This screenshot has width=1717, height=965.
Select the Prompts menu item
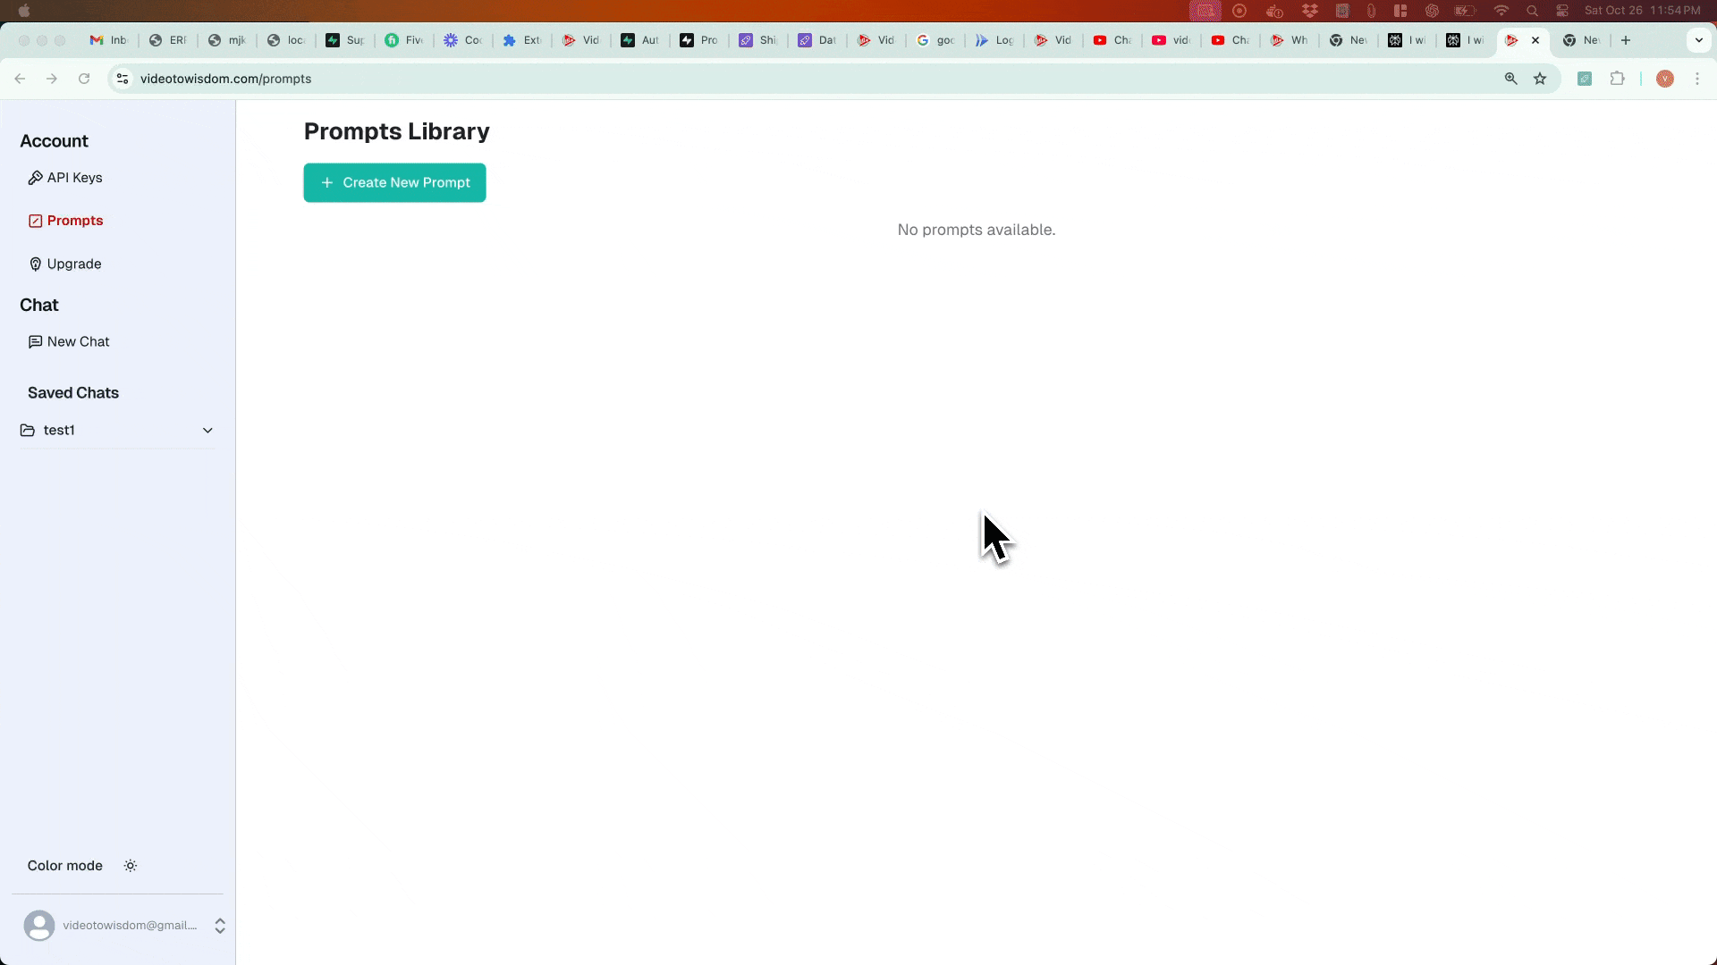(x=74, y=221)
